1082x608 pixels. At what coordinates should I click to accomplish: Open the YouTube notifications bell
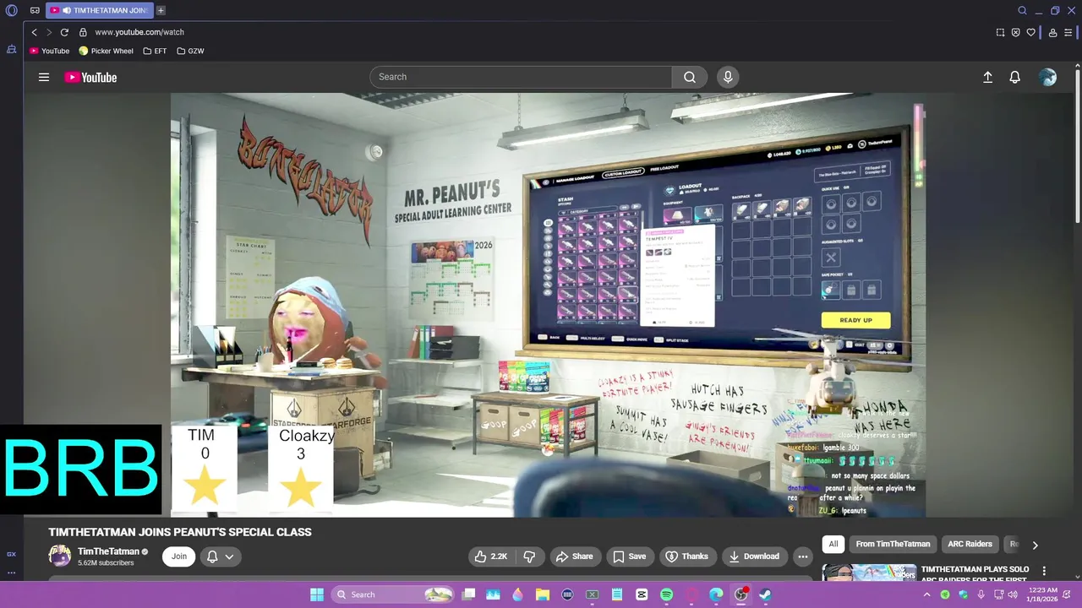(1015, 77)
